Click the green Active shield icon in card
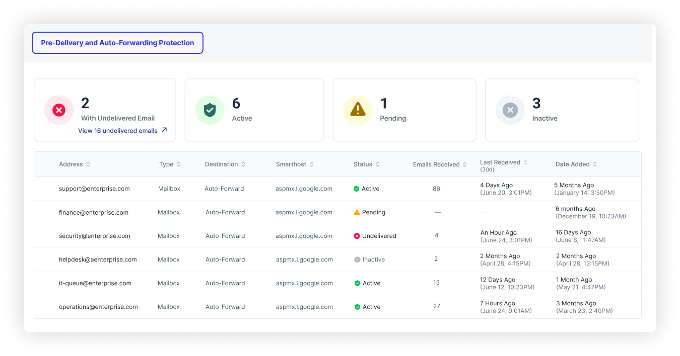The height and width of the screenshot is (356, 680). 210,110
